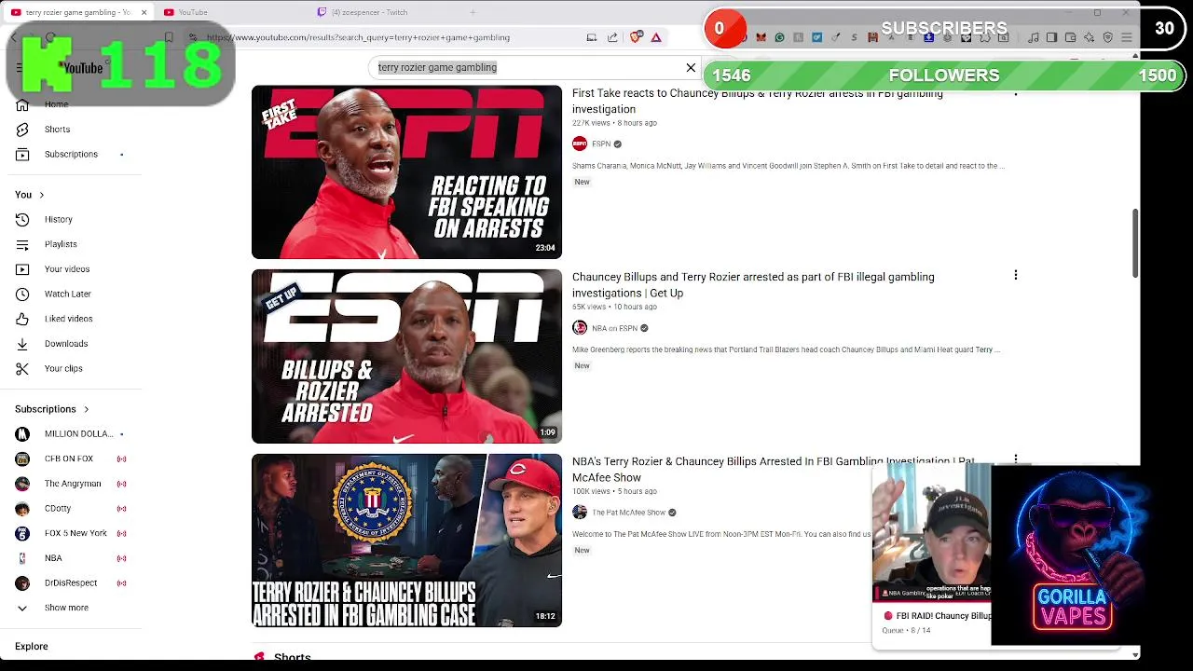Open the History clock icon
The image size is (1193, 671).
click(22, 219)
